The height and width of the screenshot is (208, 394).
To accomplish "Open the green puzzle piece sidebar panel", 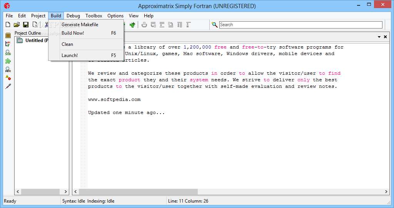I will pos(8,61).
